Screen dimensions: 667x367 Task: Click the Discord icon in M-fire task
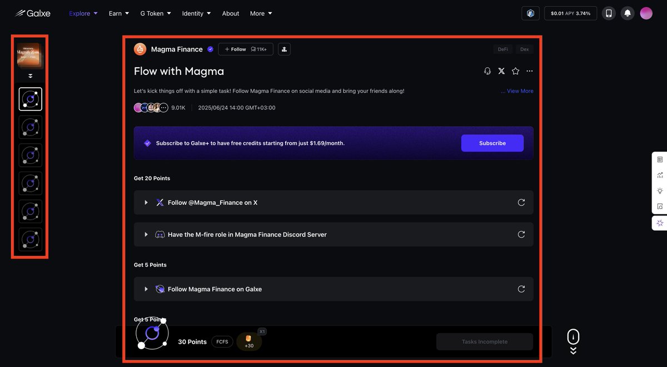point(160,234)
